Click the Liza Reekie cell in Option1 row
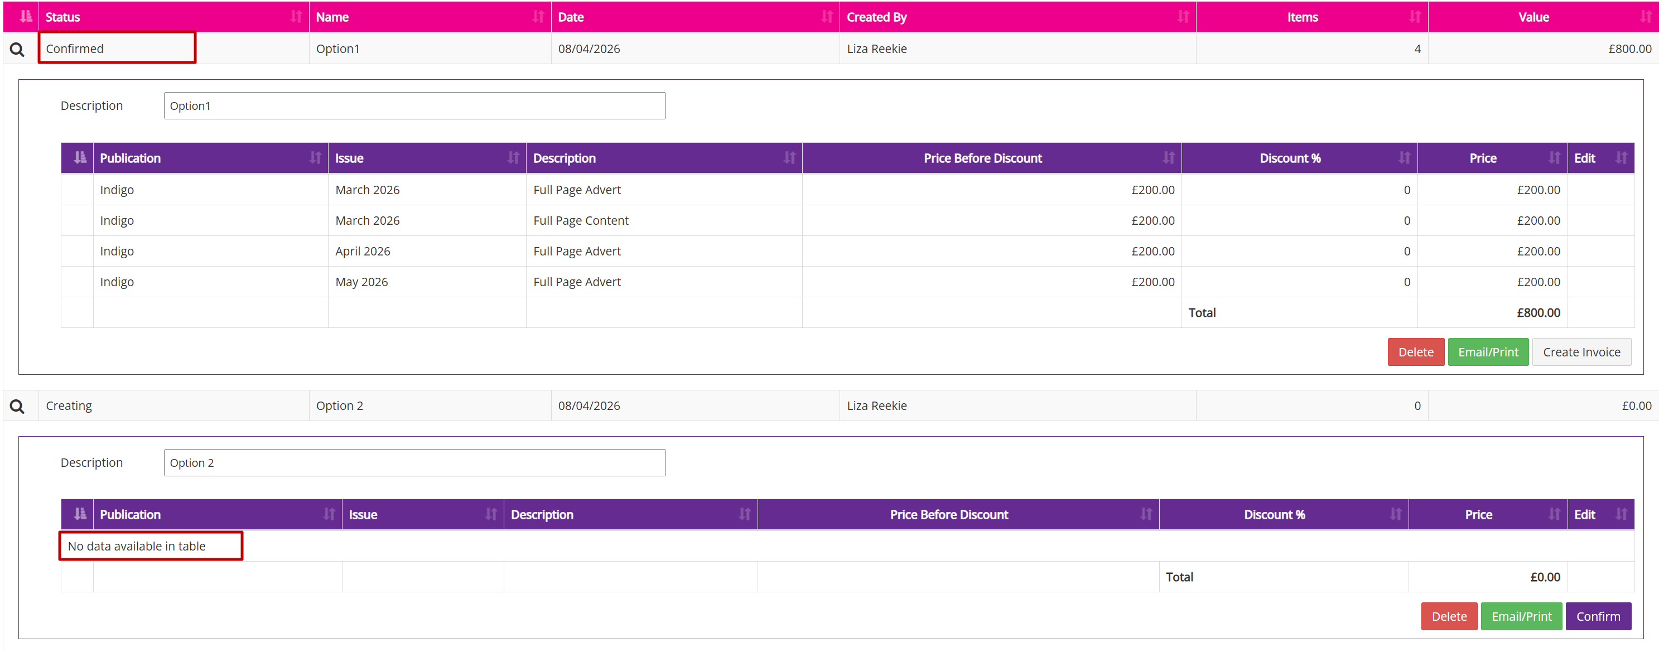Image resolution: width=1659 pixels, height=652 pixels. (1017, 49)
